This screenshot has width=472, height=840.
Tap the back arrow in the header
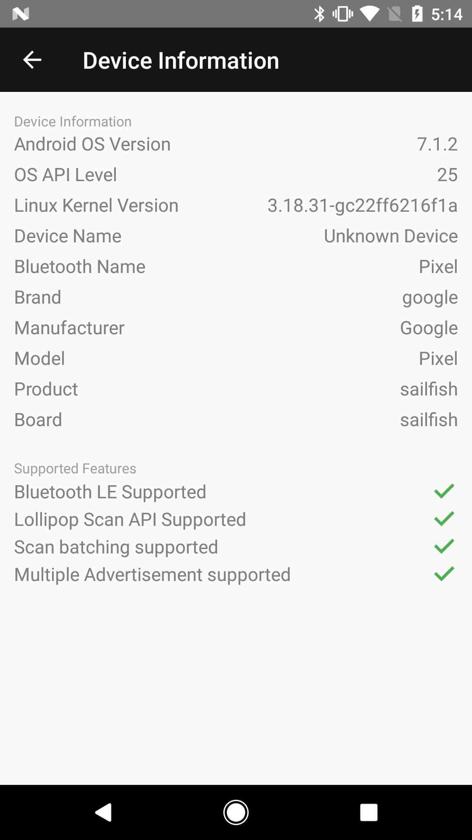32,60
